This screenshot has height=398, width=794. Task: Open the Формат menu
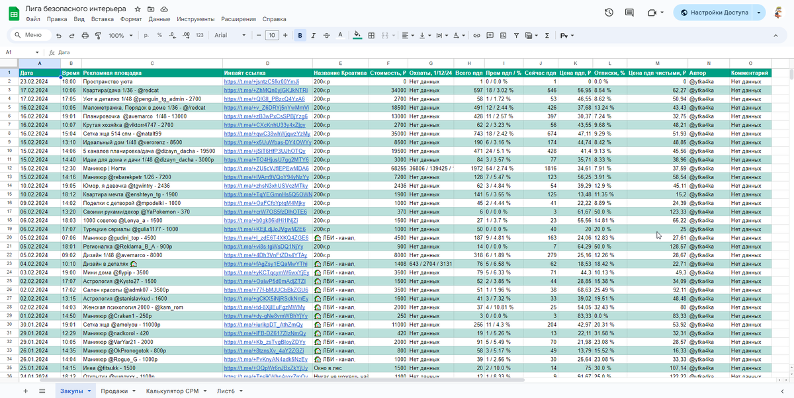coord(132,19)
